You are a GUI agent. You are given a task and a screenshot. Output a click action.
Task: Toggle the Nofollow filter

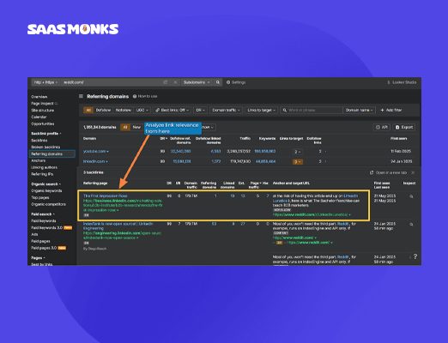(124, 110)
